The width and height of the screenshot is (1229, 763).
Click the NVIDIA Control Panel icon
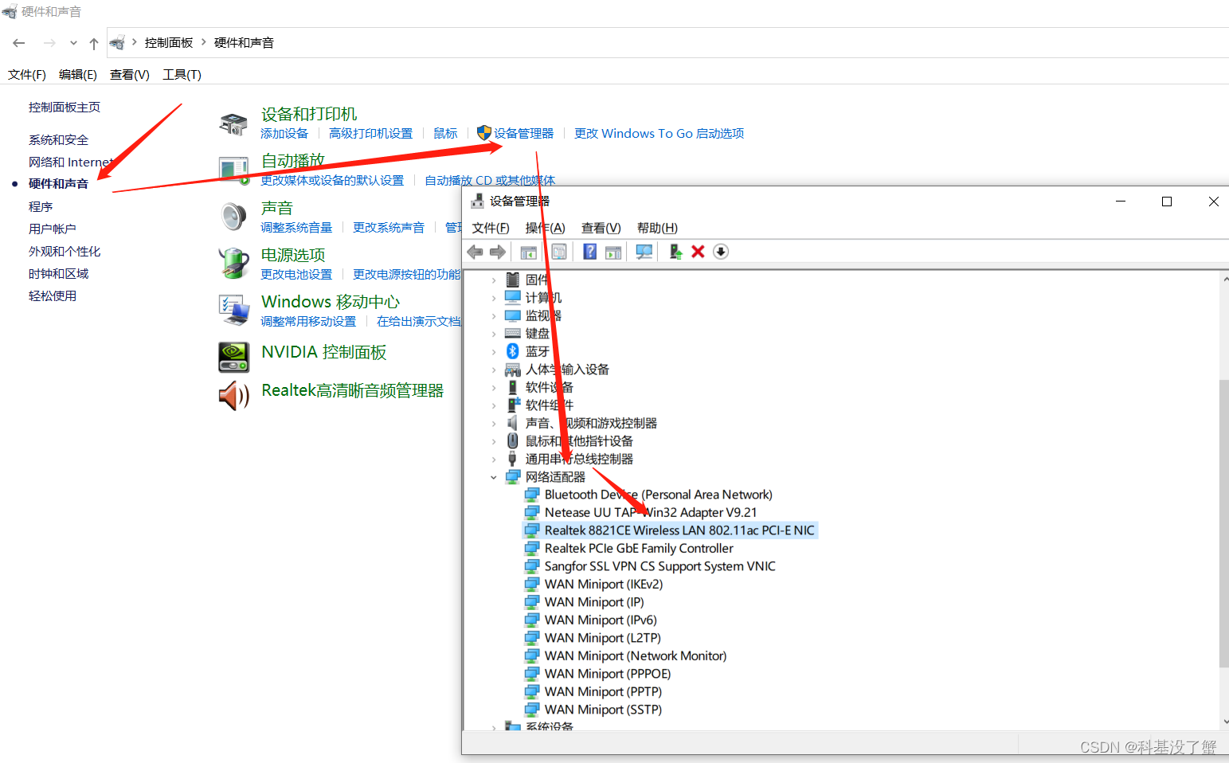[234, 357]
